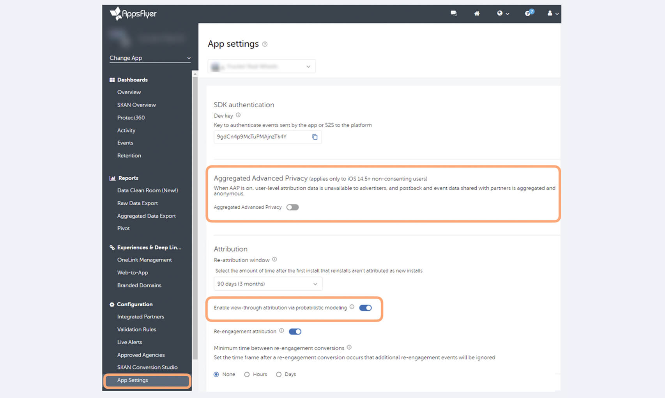Click the Reports section heading

click(x=128, y=178)
